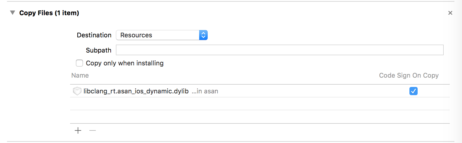Collapse the Copy Files phase disclosure triangle

tap(12, 13)
